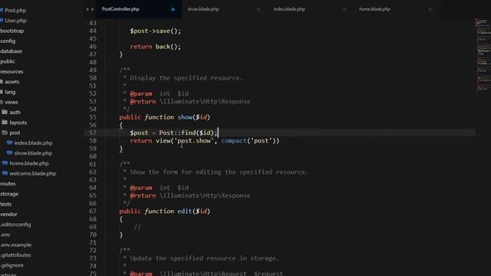Expand the config folder

click(8, 41)
